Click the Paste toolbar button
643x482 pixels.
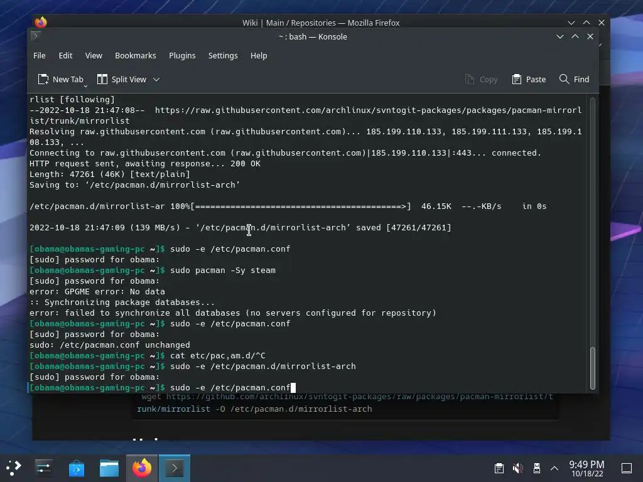tap(529, 79)
